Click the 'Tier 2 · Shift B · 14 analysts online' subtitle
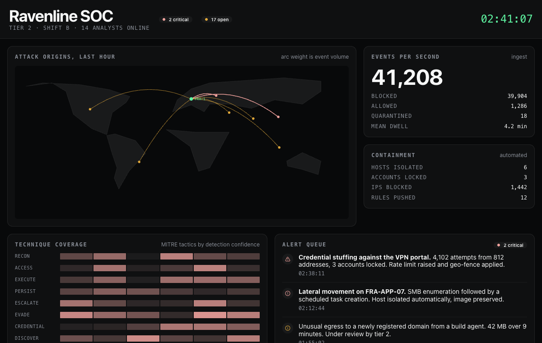The image size is (542, 343). tap(79, 28)
